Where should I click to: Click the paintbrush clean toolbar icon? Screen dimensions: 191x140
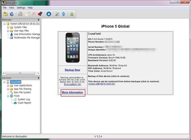point(27,14)
